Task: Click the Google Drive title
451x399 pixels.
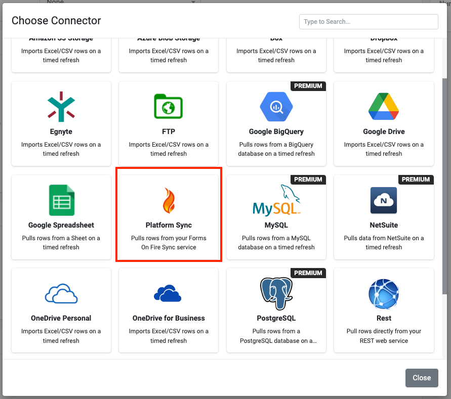Action: [x=384, y=131]
